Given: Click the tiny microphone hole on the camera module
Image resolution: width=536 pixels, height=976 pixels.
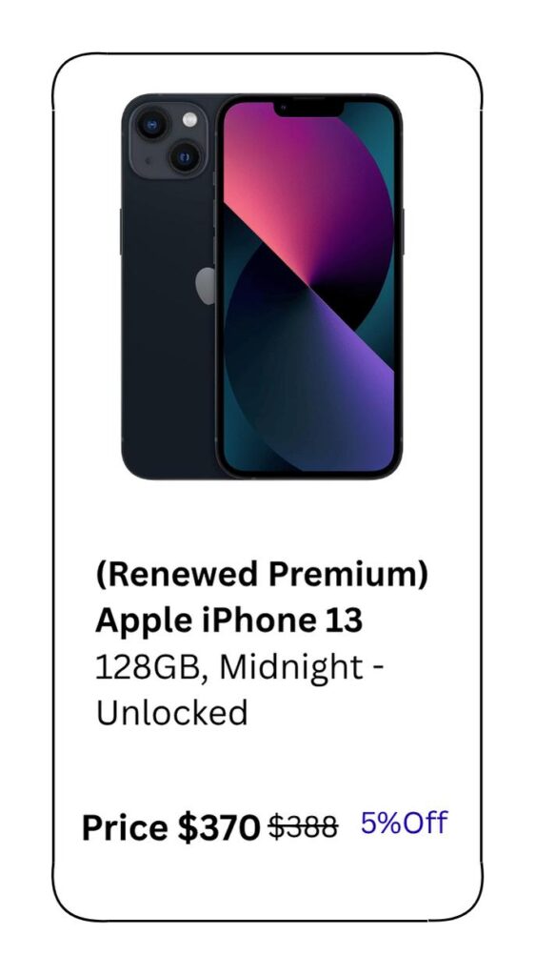Looking at the screenshot, I should click(x=148, y=160).
